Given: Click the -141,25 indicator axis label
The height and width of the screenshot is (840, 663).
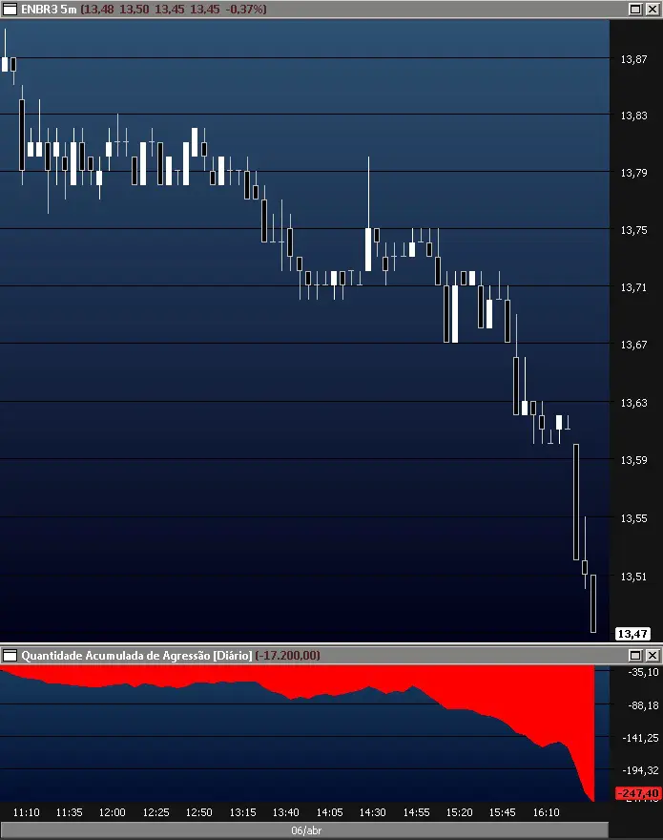Looking at the screenshot, I should click(640, 738).
